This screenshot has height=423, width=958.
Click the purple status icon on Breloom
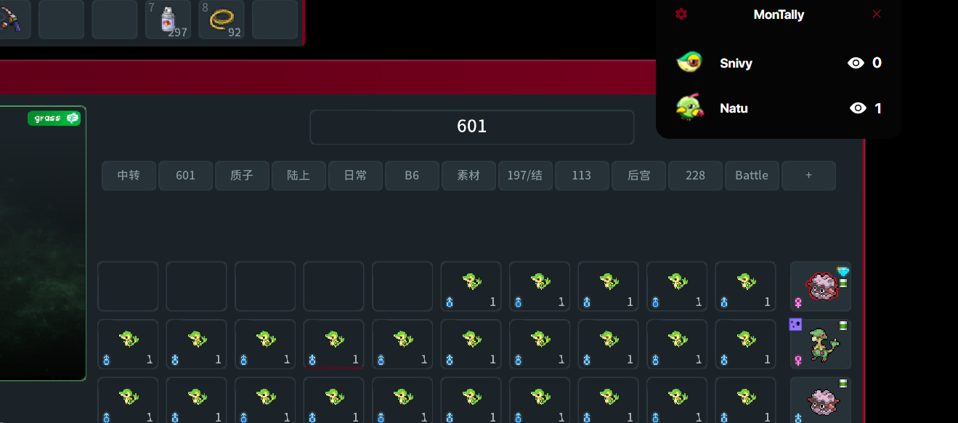tap(795, 324)
